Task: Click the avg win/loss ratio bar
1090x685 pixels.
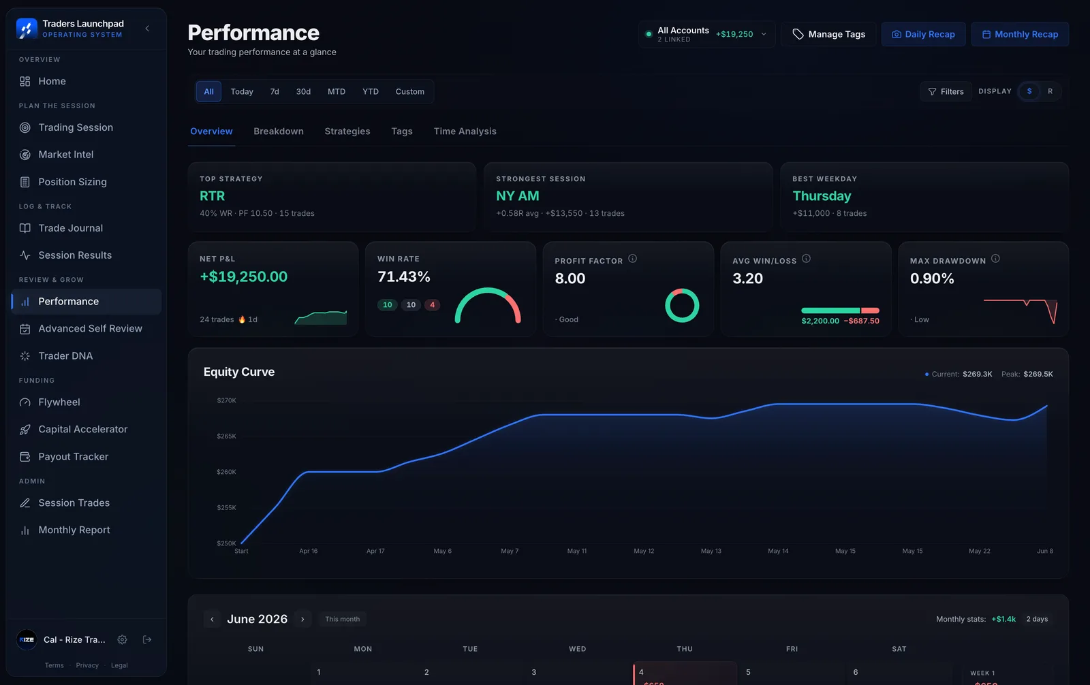Action: [x=840, y=310]
